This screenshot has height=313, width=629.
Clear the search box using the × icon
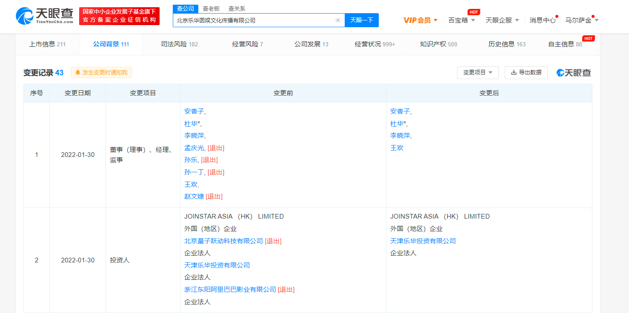[337, 20]
